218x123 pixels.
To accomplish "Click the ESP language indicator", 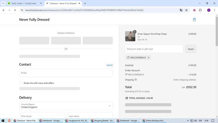I will (x=200, y=121).
